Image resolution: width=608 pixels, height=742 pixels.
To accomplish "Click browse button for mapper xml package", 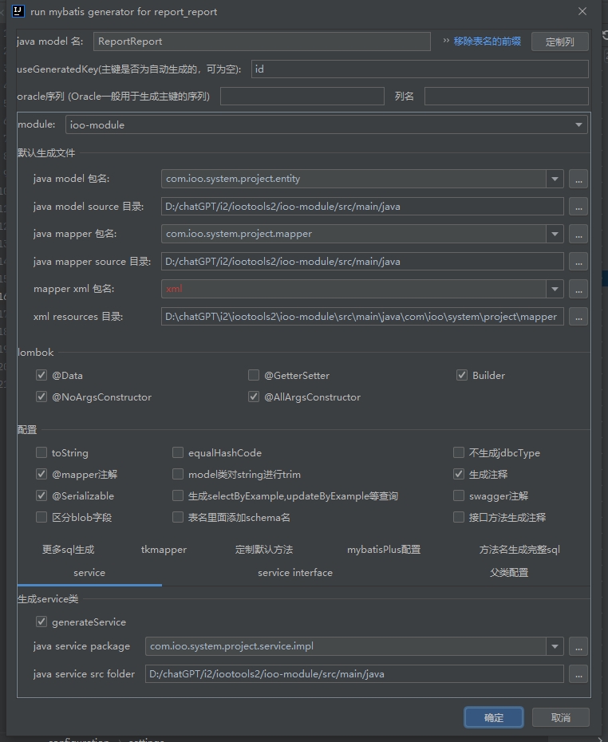I will [x=578, y=290].
